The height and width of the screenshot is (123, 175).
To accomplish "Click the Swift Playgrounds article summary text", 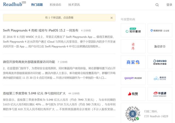I will (x=59, y=42).
